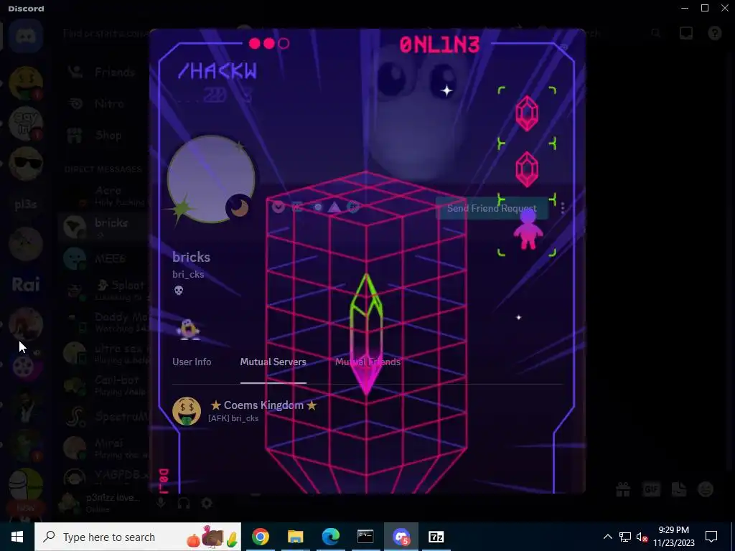Click the Windows taskbar search box
Screen dimensions: 735x551
[x=138, y=537]
